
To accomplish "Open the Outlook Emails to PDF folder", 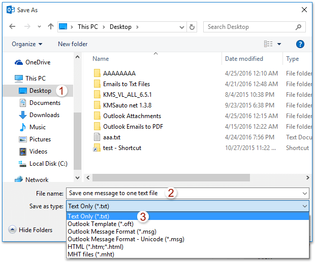I will (x=133, y=127).
